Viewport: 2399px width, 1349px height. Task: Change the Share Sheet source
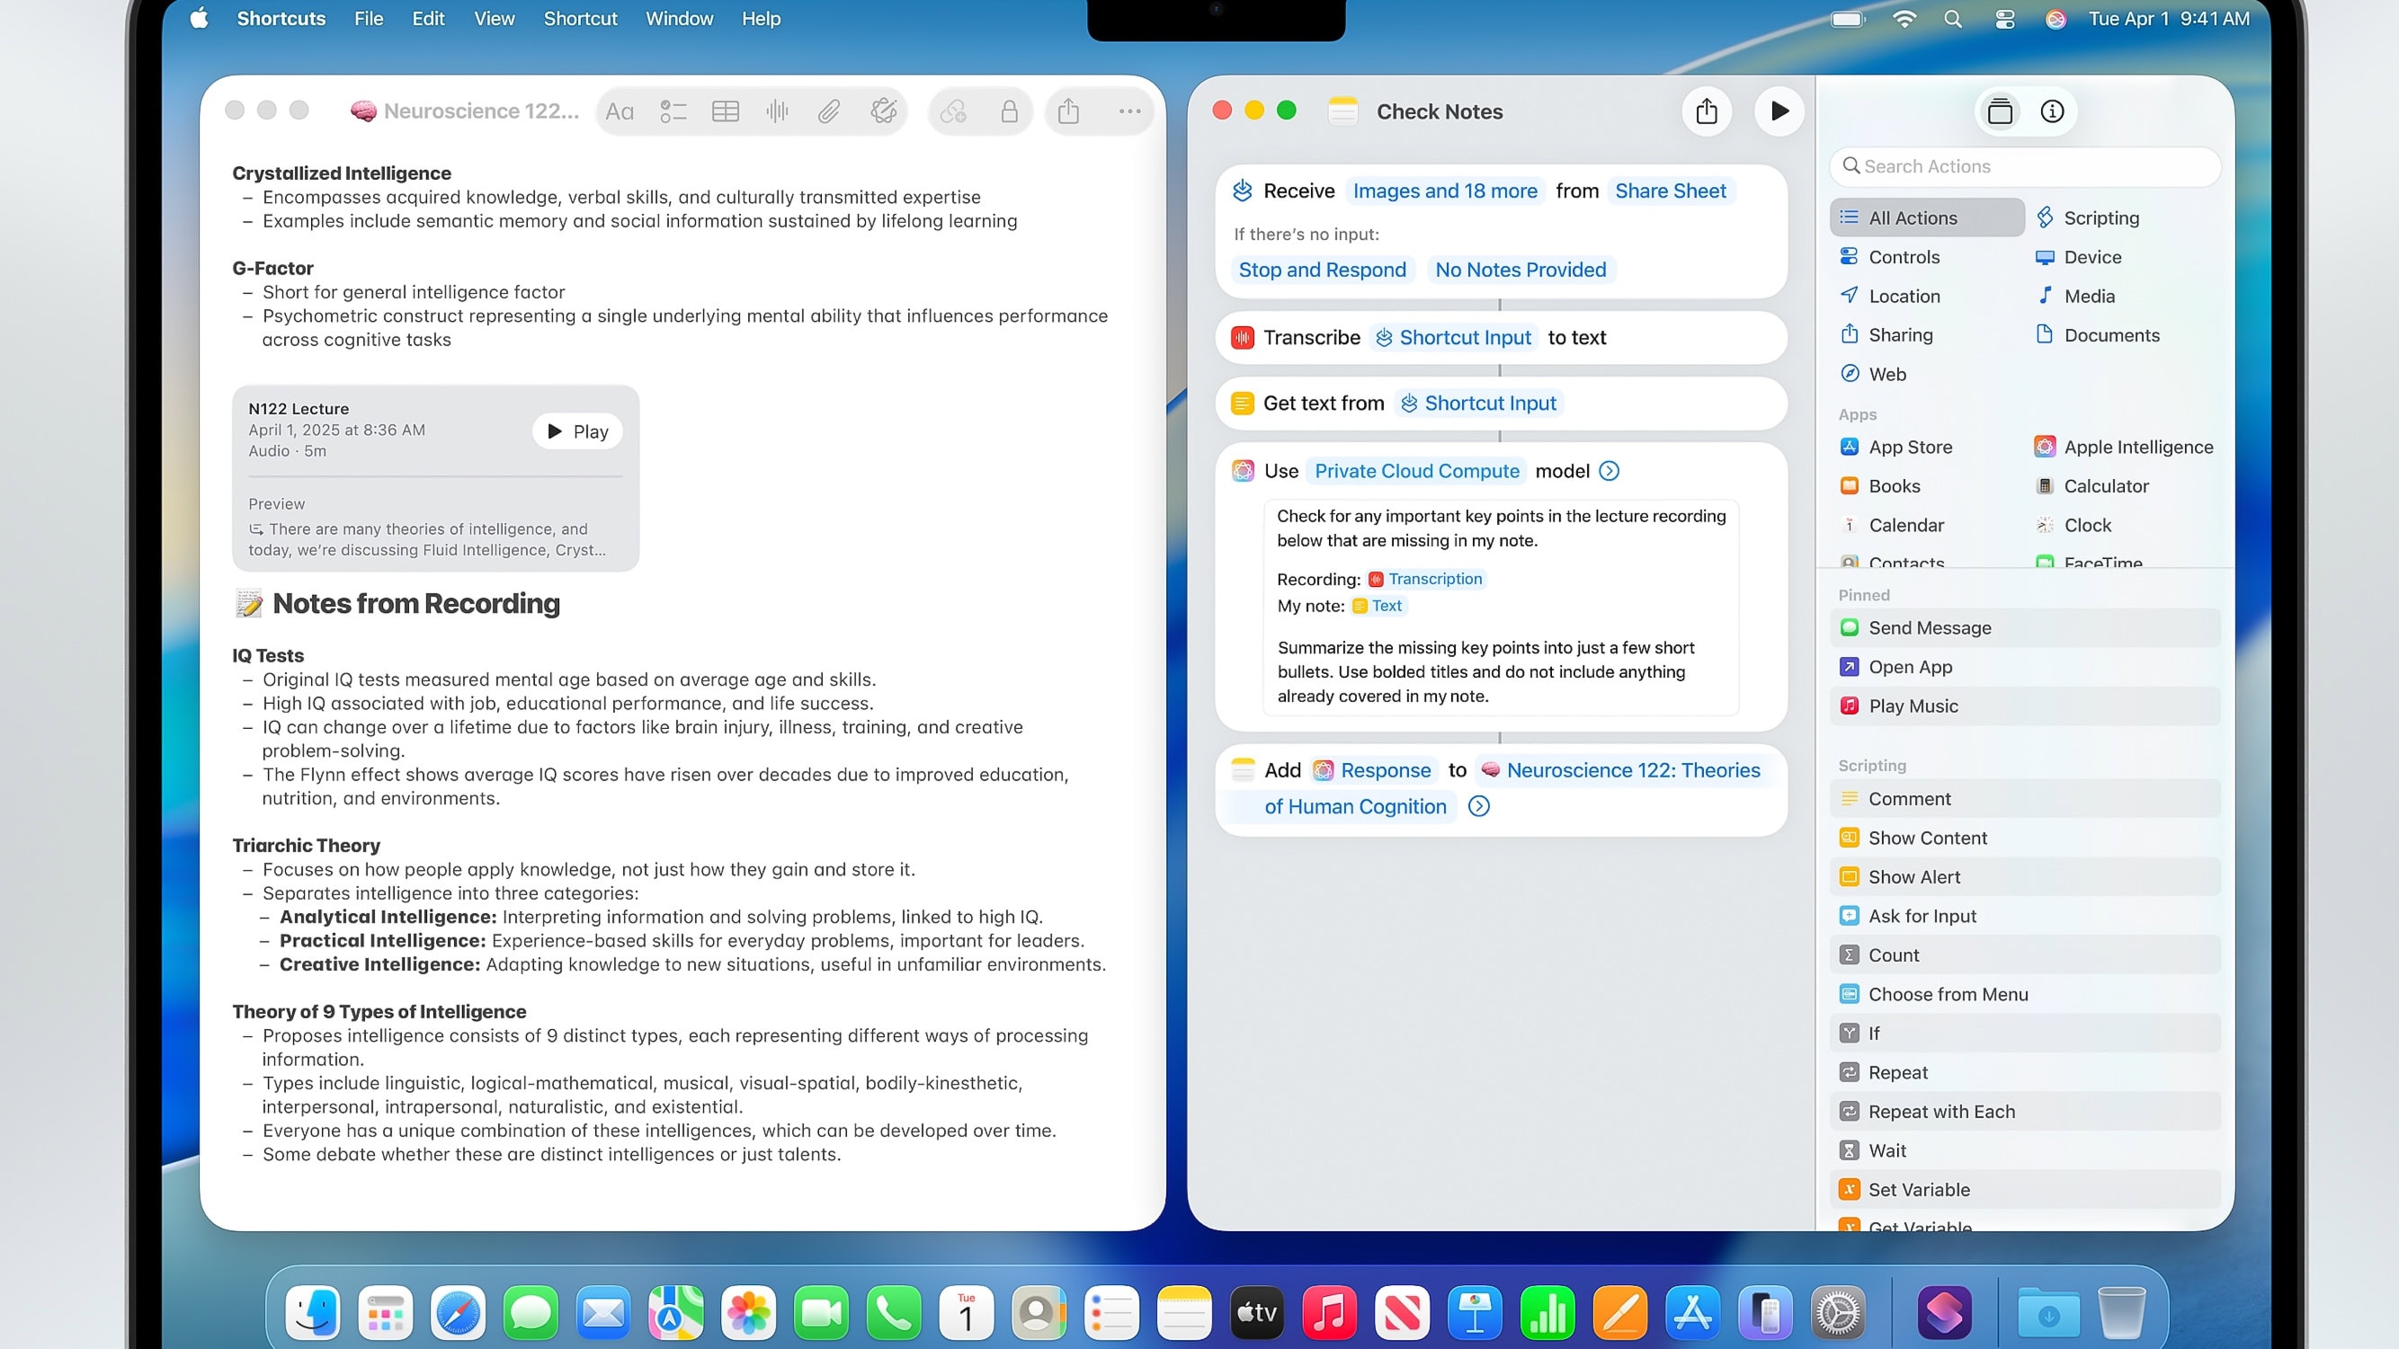pos(1671,191)
